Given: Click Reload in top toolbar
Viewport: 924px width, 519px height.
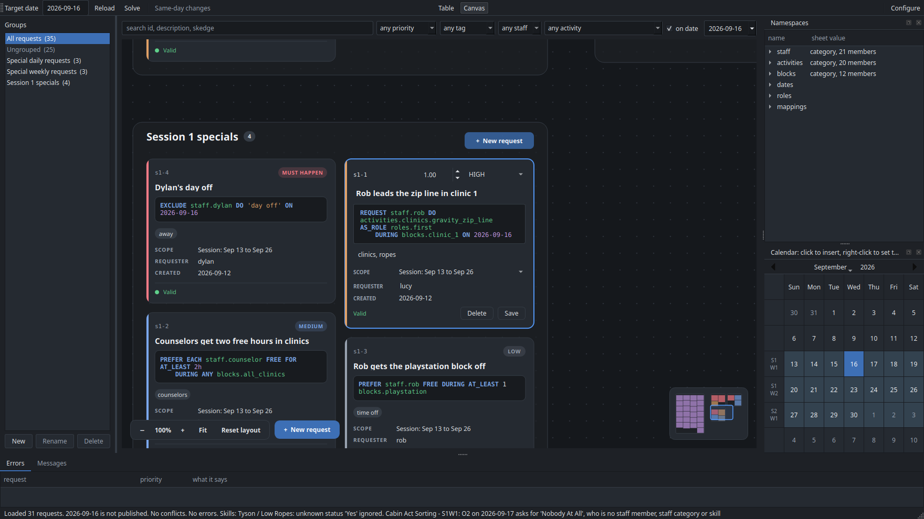Looking at the screenshot, I should click(104, 8).
